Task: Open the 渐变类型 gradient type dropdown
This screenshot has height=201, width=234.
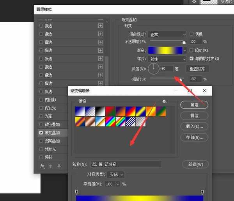Action: pyautogui.click(x=116, y=174)
